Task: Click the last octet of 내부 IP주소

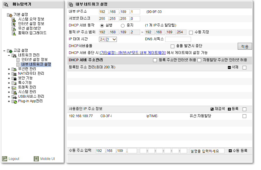Action: point(135,12)
